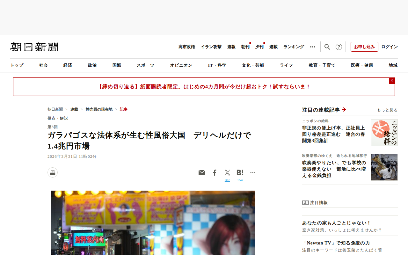Click 連載 breadcrumb link
This screenshot has height=255, width=408.
pos(74,109)
